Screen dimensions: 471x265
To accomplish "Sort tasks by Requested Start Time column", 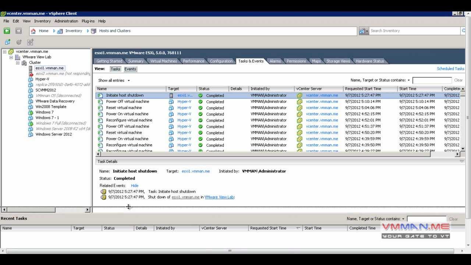I will pyautogui.click(x=370, y=89).
